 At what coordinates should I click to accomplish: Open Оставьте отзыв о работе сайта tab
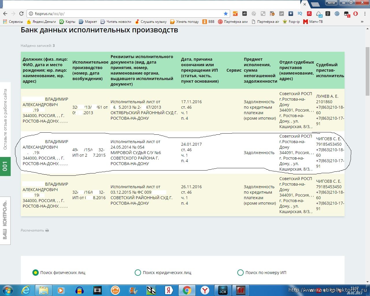coord(5,119)
